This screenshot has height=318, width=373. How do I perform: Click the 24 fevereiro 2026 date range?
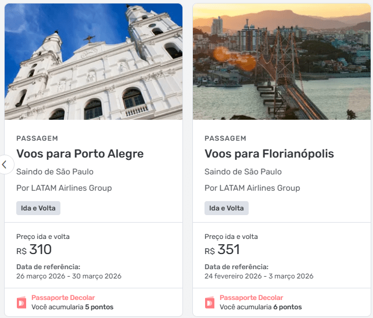click(259, 276)
